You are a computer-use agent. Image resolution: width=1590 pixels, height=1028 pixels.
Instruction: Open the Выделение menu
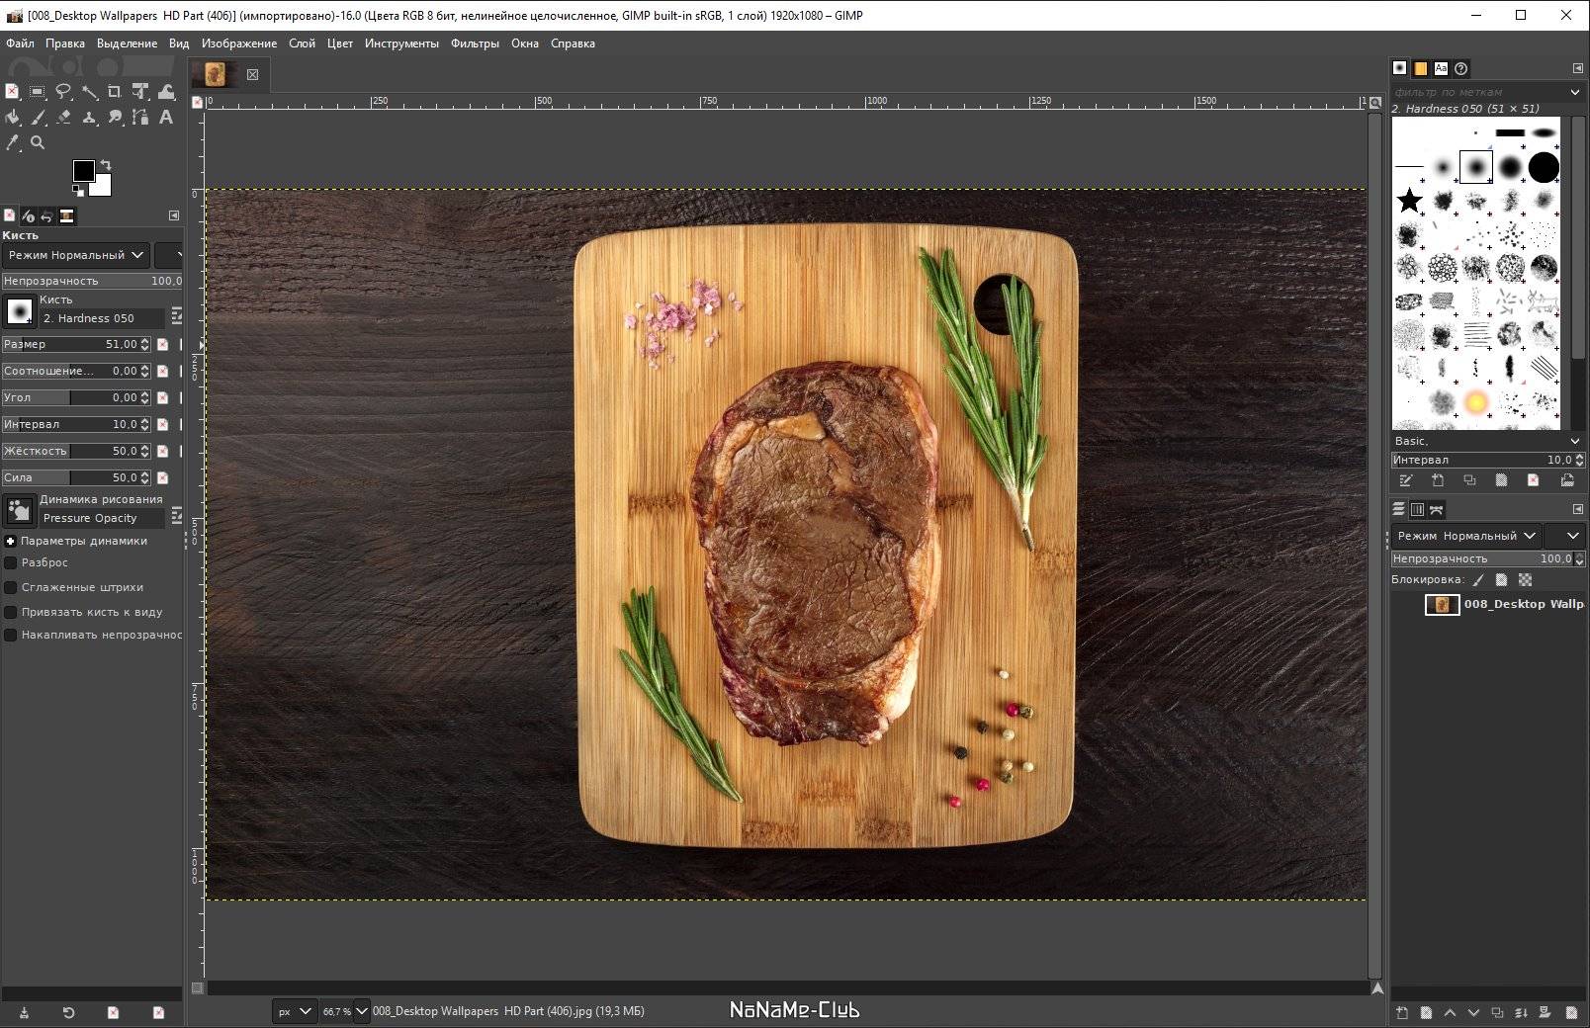click(127, 43)
